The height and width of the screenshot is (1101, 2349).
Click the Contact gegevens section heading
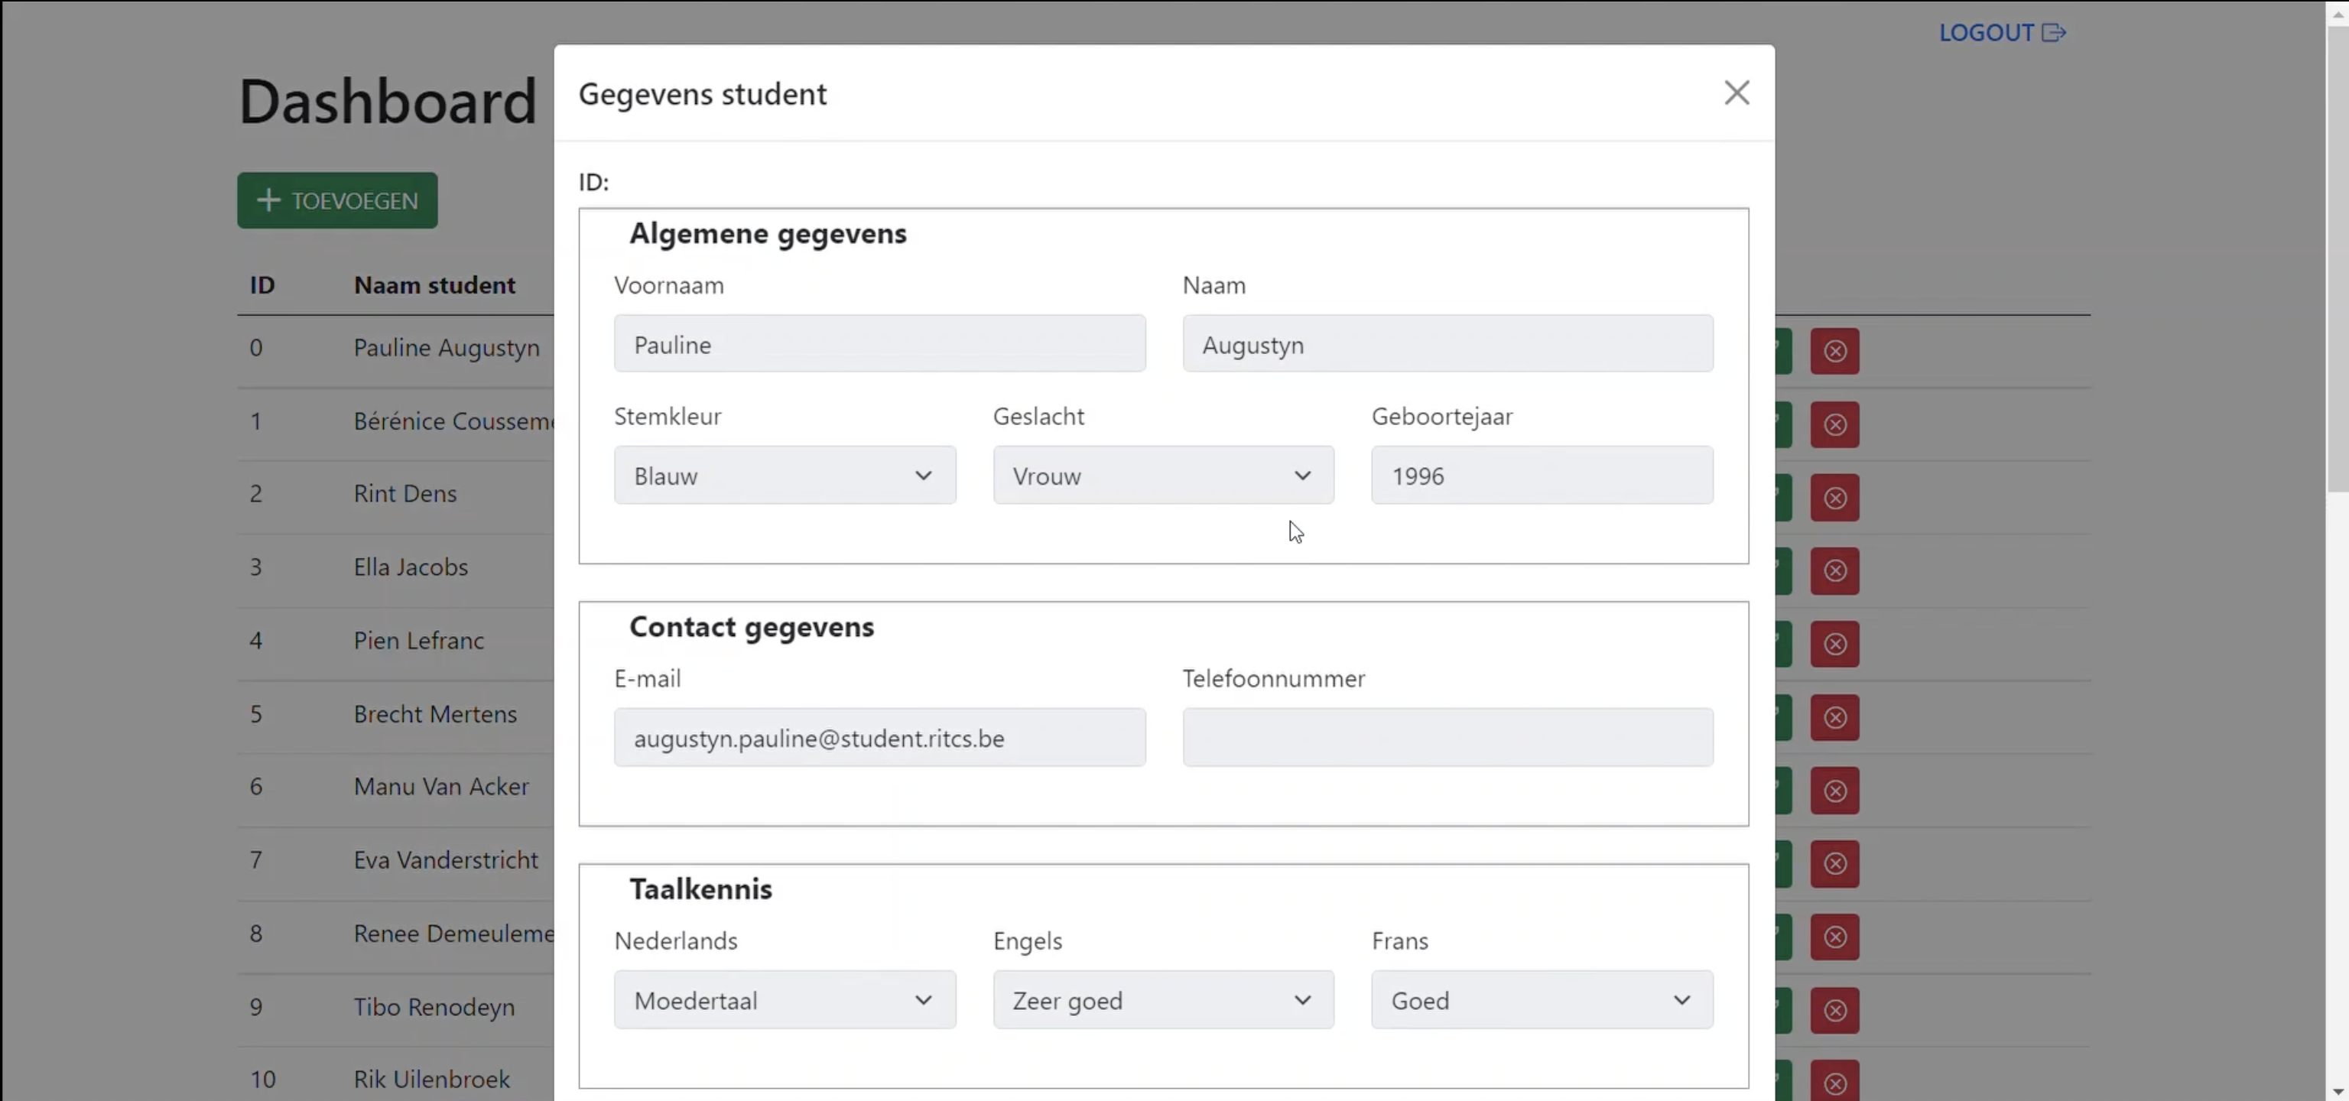tap(752, 627)
